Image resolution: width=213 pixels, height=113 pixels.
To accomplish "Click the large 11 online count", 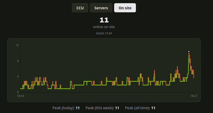I will coord(104,20).
